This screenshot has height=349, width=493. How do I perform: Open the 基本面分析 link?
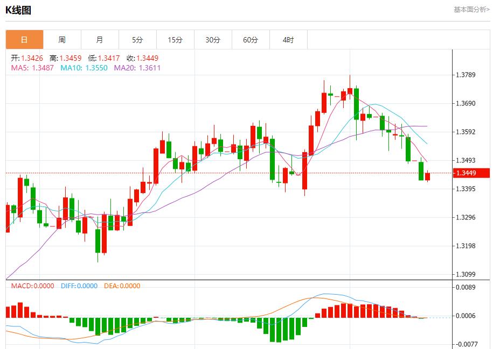point(471,9)
